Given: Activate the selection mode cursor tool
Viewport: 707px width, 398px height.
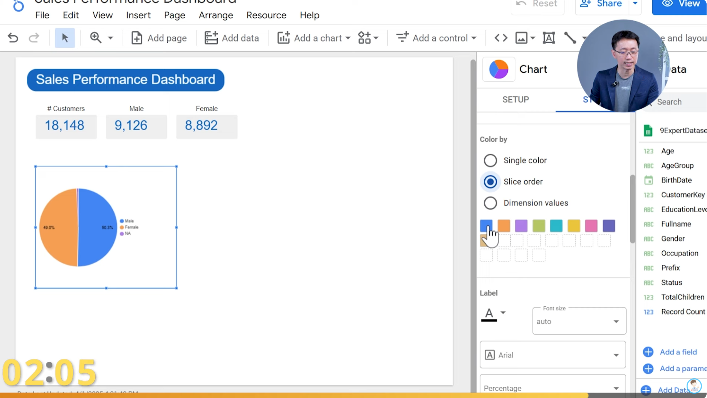Looking at the screenshot, I should click(65, 38).
